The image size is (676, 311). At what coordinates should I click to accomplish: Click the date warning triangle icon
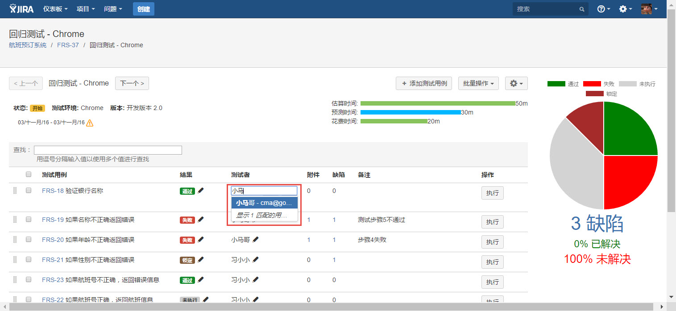[x=90, y=123]
